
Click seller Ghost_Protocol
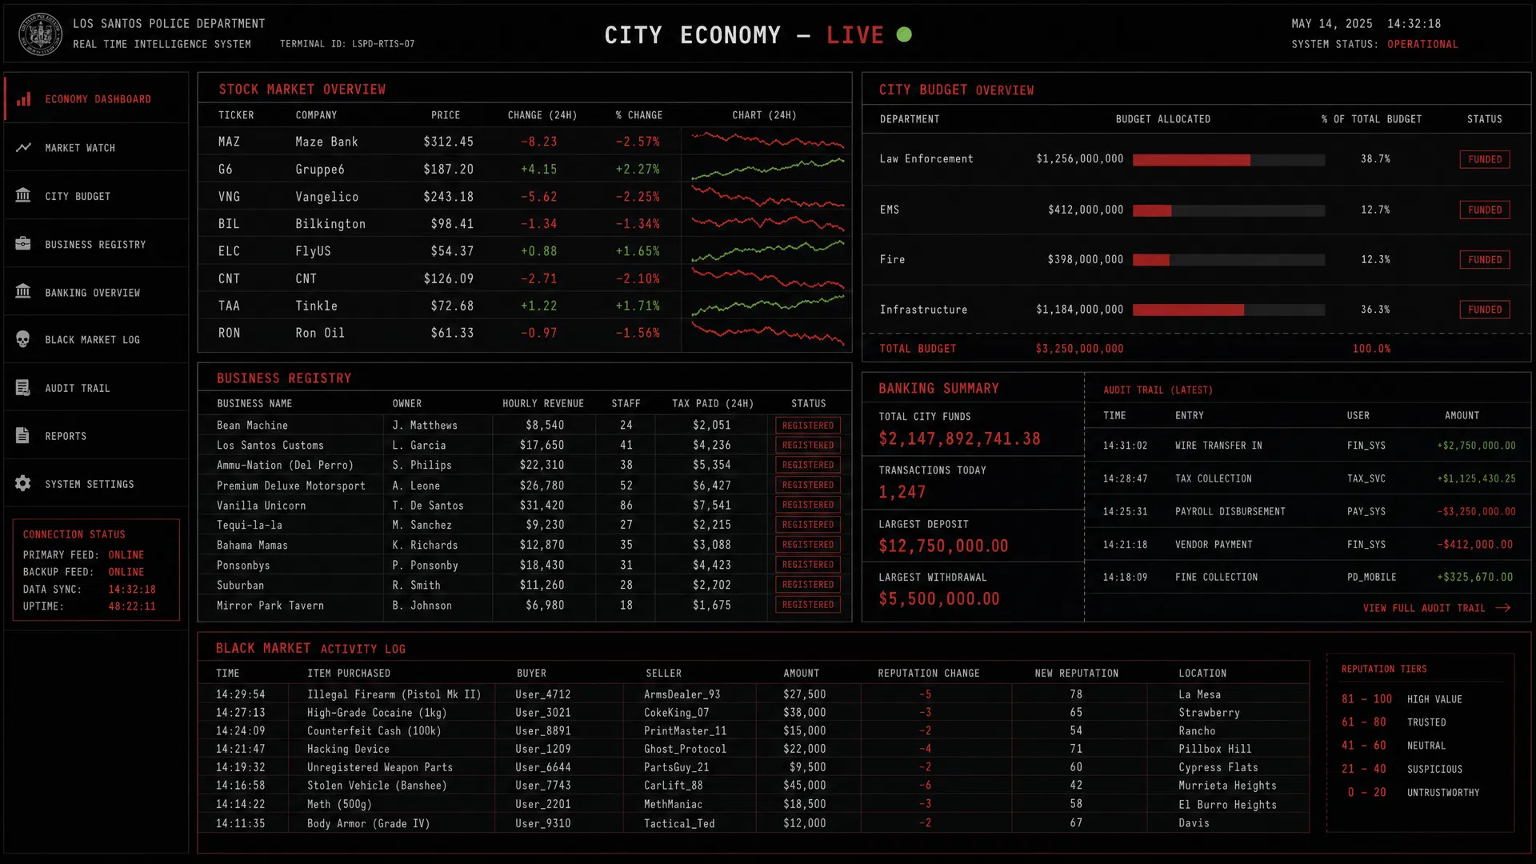[685, 749]
